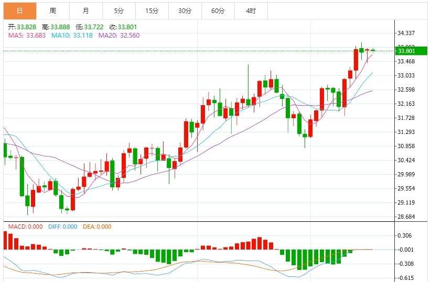Click the 33.033 price axis label
Image resolution: width=431 pixels, height=282 pixels.
click(x=406, y=75)
